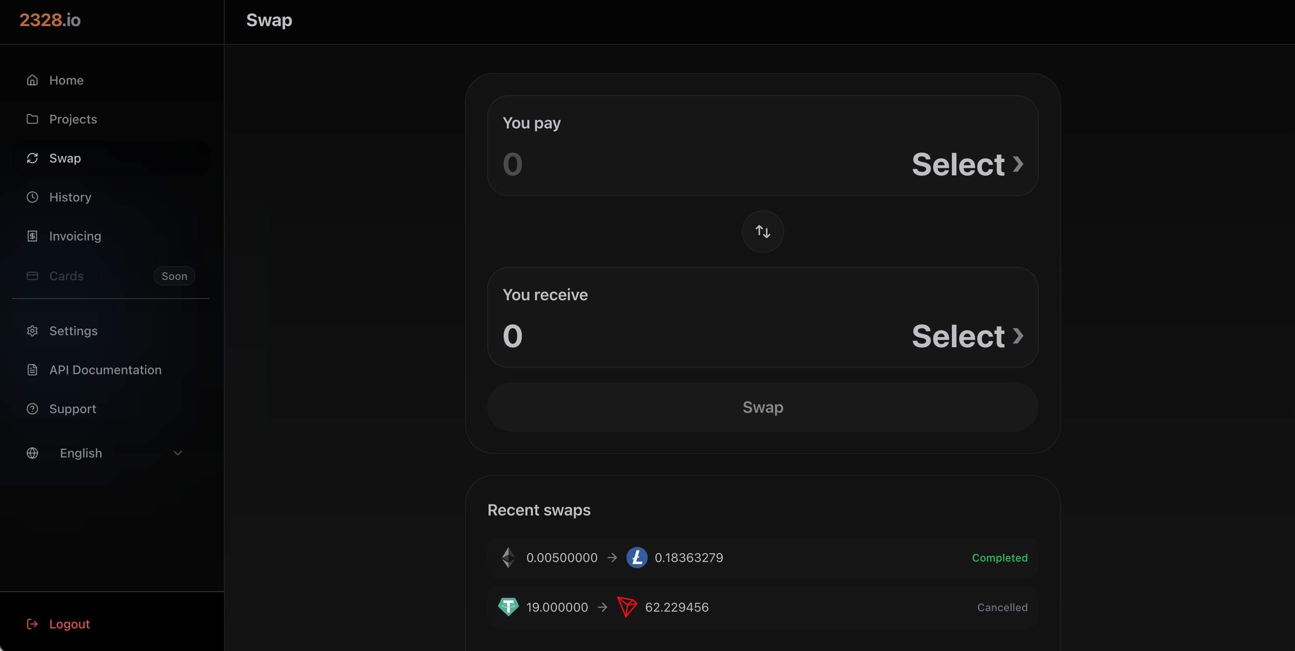The height and width of the screenshot is (651, 1295).
Task: Select the Settings gear icon
Action: click(x=32, y=330)
